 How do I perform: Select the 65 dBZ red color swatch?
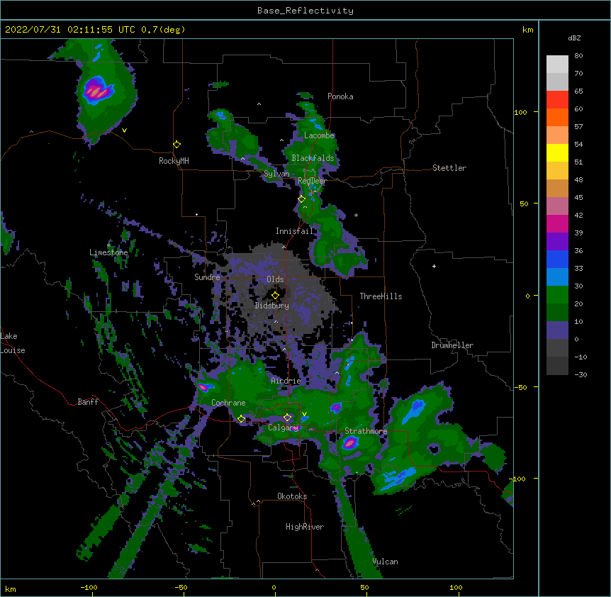click(557, 99)
